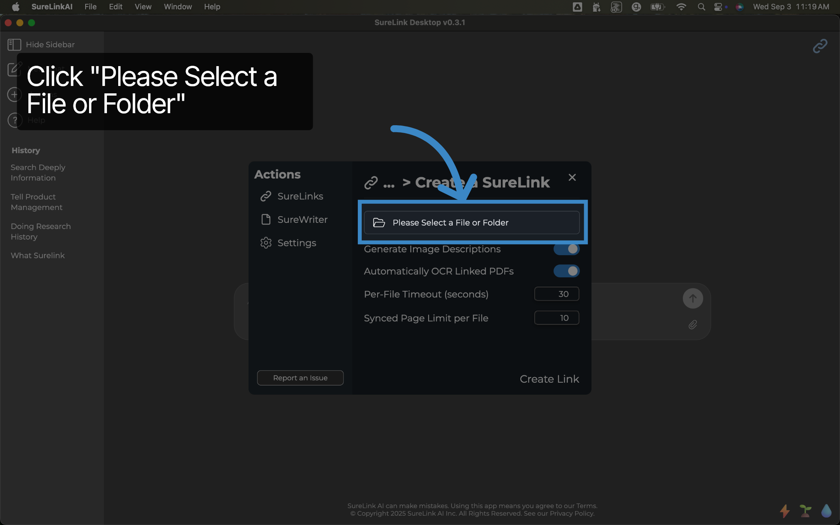840x525 pixels.
Task: Open the Window menu
Action: click(178, 7)
